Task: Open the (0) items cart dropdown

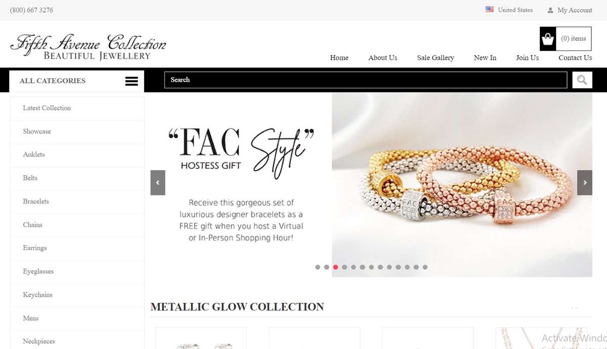Action: (566, 39)
